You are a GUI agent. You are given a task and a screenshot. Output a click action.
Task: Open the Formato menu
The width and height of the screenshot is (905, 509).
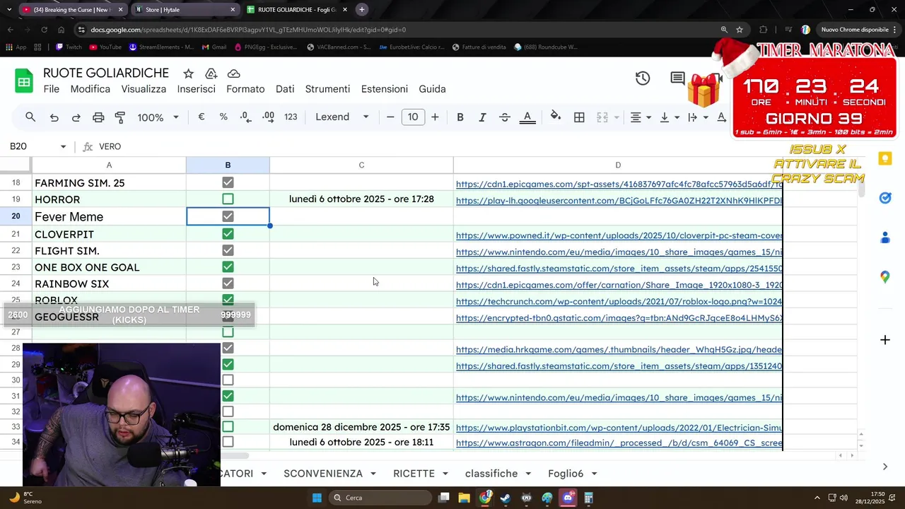pos(245,89)
